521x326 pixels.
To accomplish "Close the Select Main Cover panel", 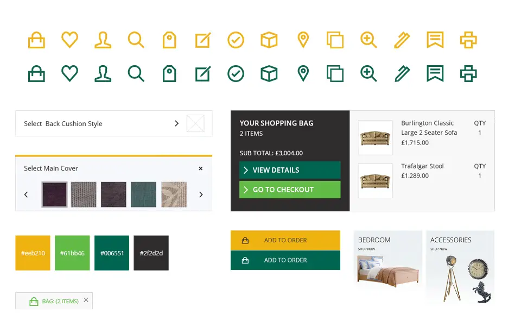I will [200, 168].
